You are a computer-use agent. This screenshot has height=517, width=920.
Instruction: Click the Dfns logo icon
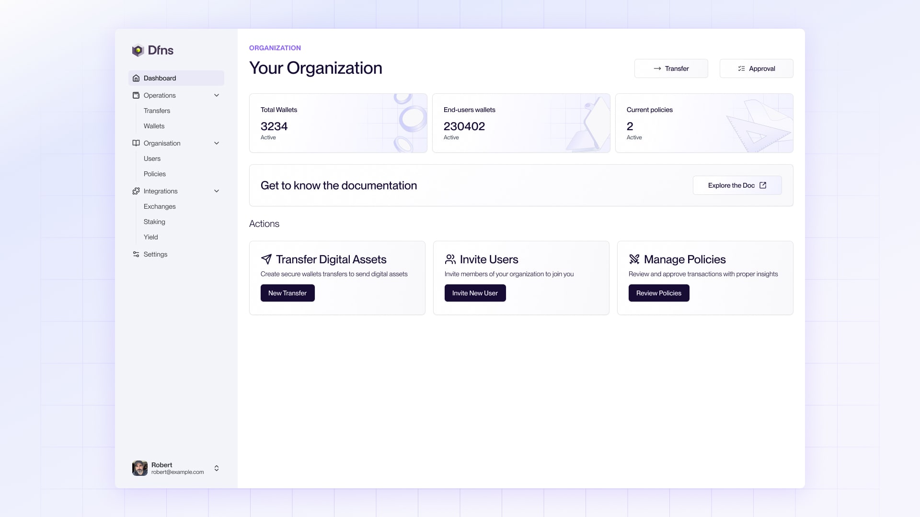click(x=138, y=50)
